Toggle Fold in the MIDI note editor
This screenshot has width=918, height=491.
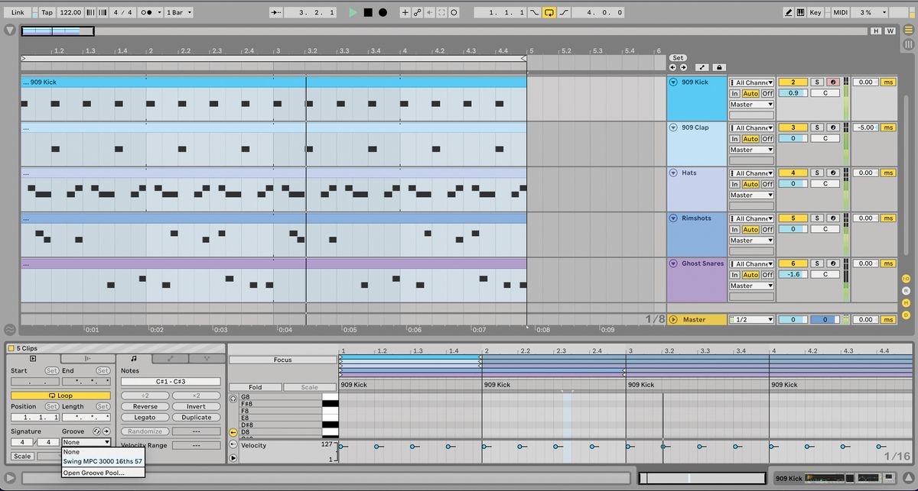(255, 387)
